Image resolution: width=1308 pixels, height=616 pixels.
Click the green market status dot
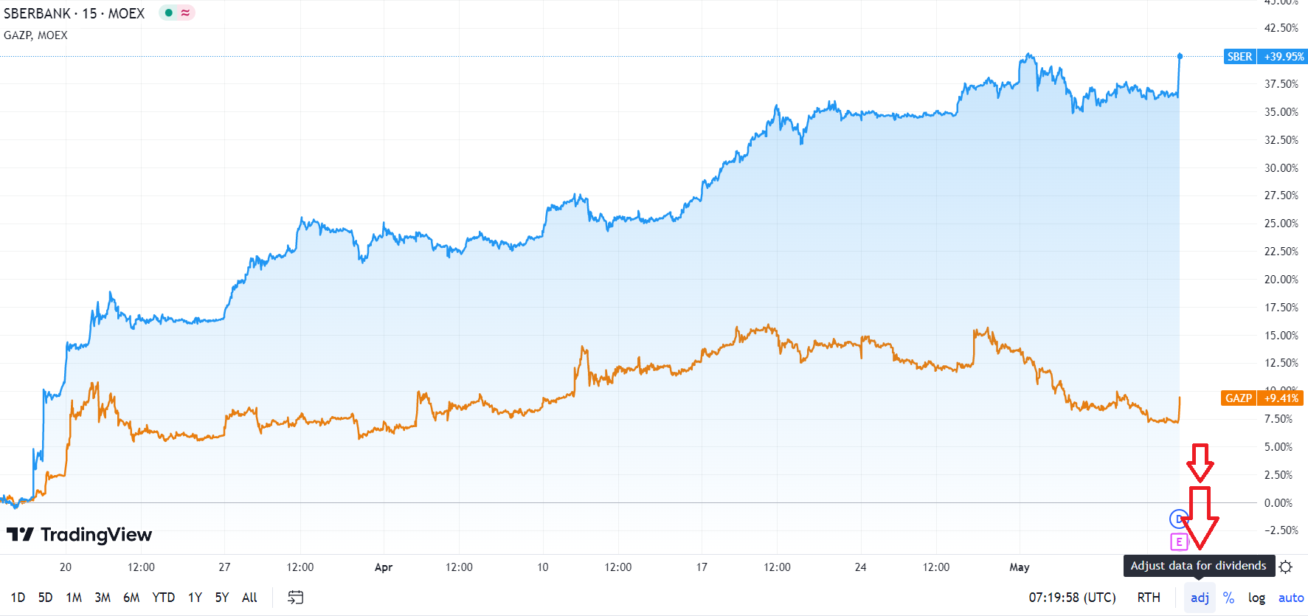[169, 13]
